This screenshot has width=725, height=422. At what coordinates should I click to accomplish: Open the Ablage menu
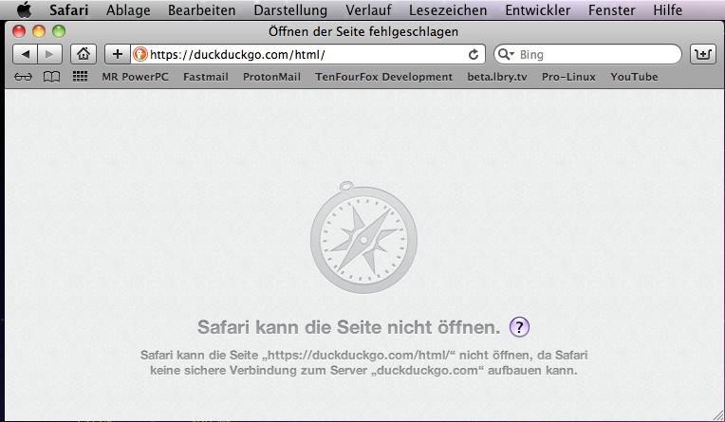point(128,9)
